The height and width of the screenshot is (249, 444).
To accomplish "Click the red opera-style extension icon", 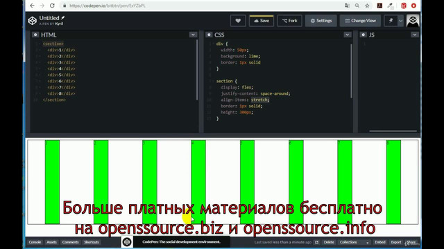I will point(413,6).
